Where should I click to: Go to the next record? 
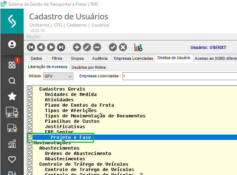click(51, 47)
